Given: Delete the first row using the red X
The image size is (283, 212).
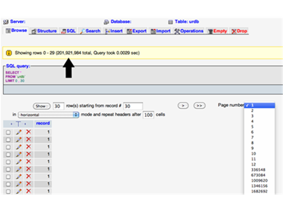Looking at the screenshot, I should (29, 132).
